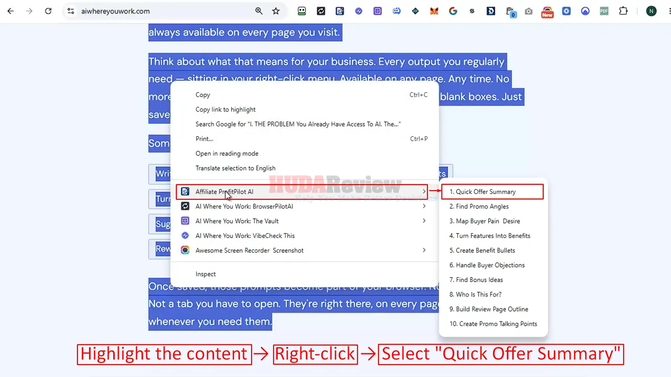Choose Inspect in the context menu
Image resolution: width=671 pixels, height=377 pixels.
click(305, 274)
